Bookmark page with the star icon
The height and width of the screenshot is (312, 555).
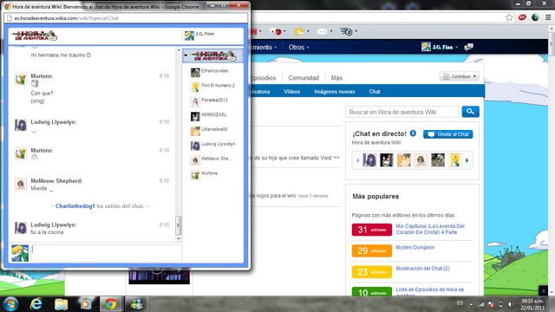pos(509,17)
